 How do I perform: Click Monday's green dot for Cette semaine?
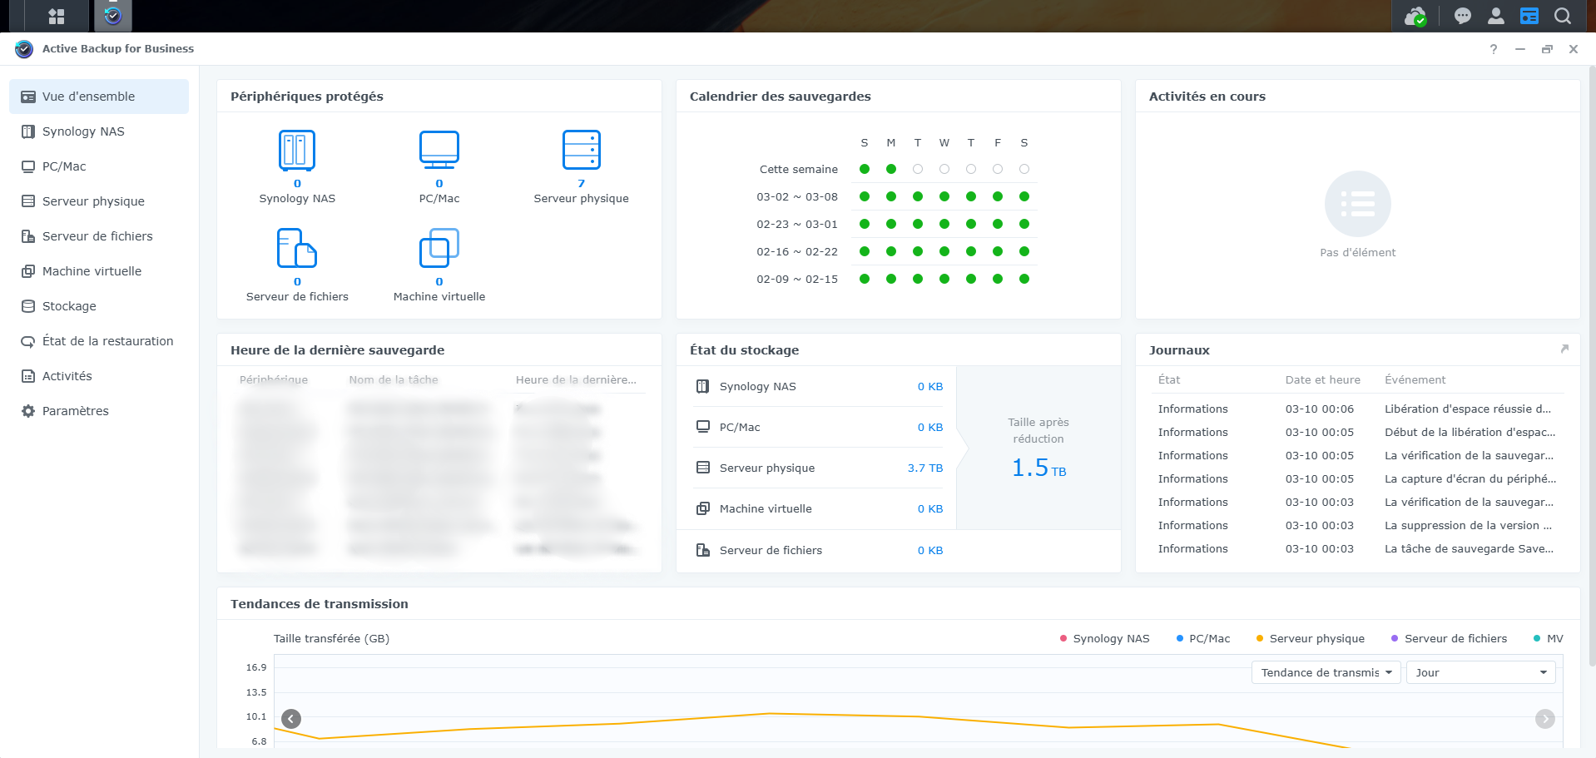[x=891, y=169]
